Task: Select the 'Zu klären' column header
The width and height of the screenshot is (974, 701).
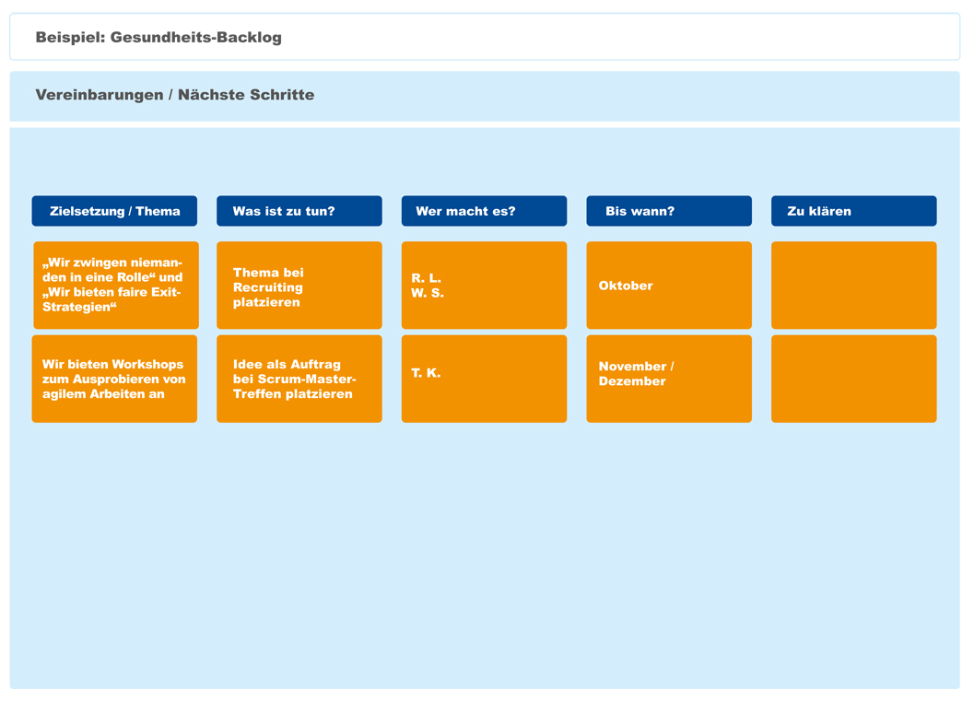Action: 854,211
